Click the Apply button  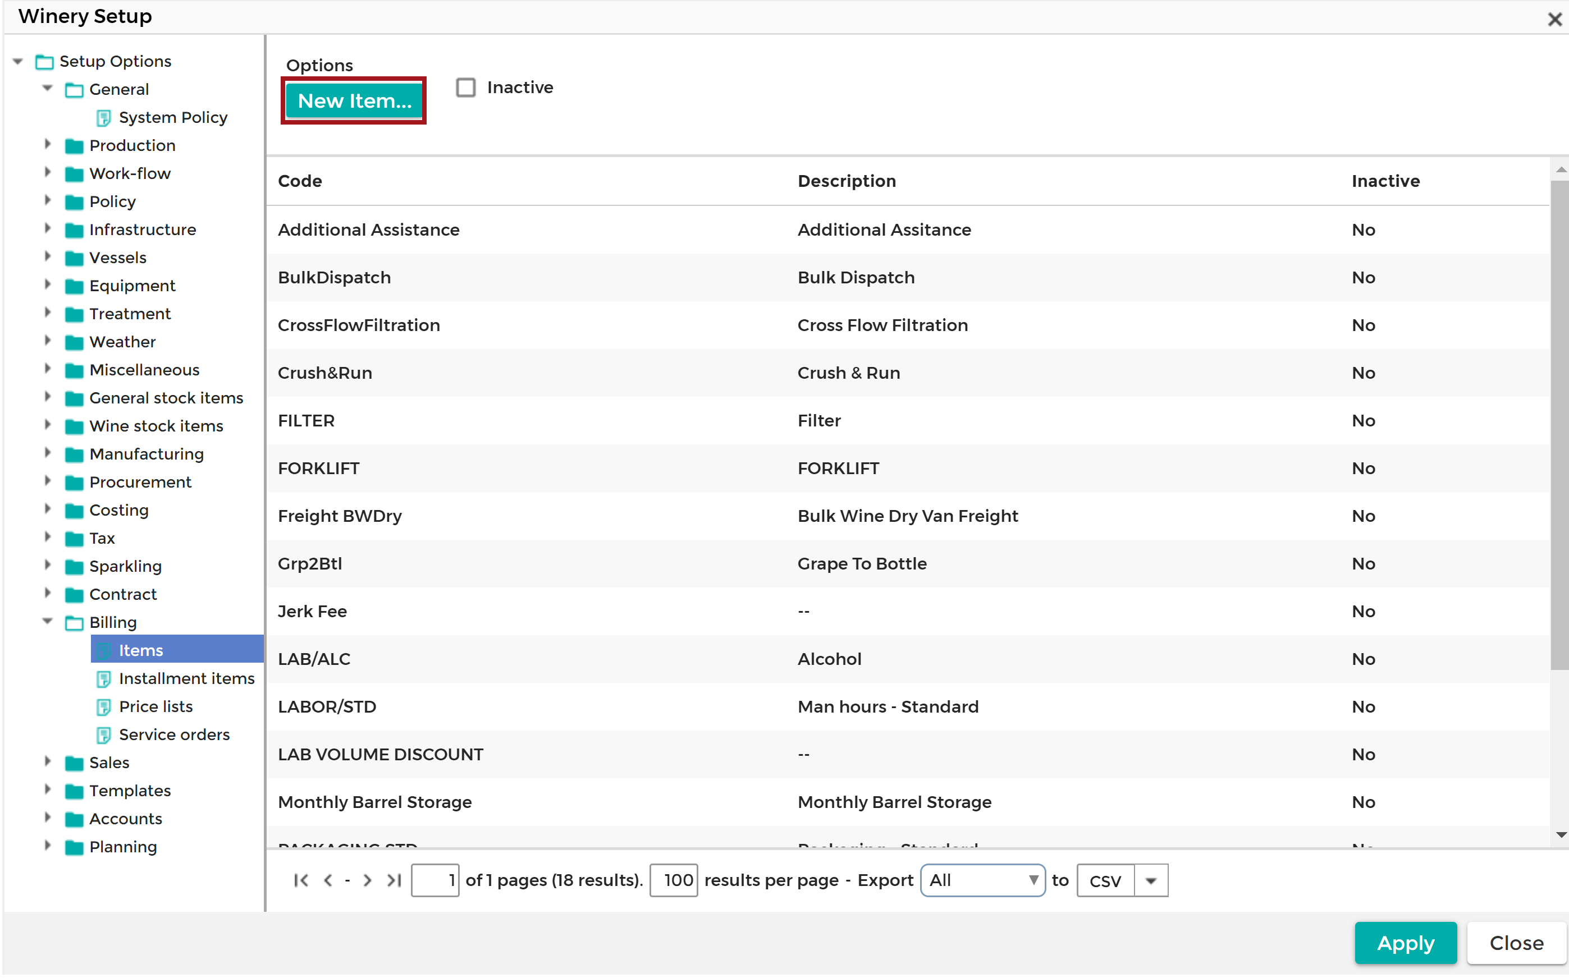[x=1405, y=943]
